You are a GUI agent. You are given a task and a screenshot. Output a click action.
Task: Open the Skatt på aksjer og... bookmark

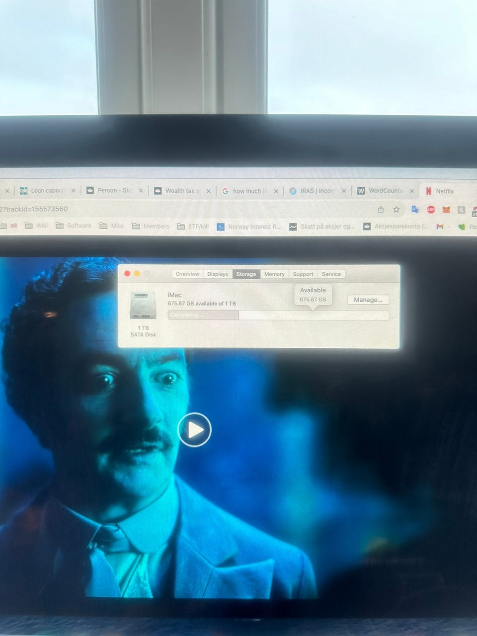coord(322,227)
